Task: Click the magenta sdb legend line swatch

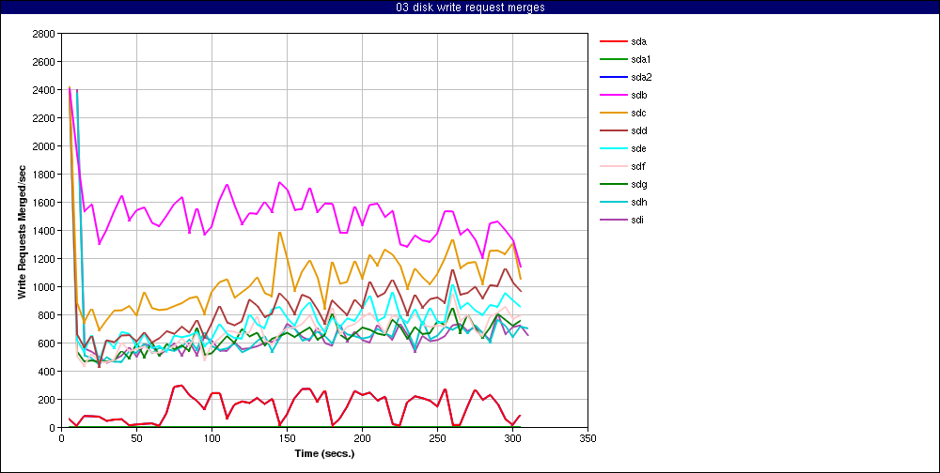Action: 612,95
